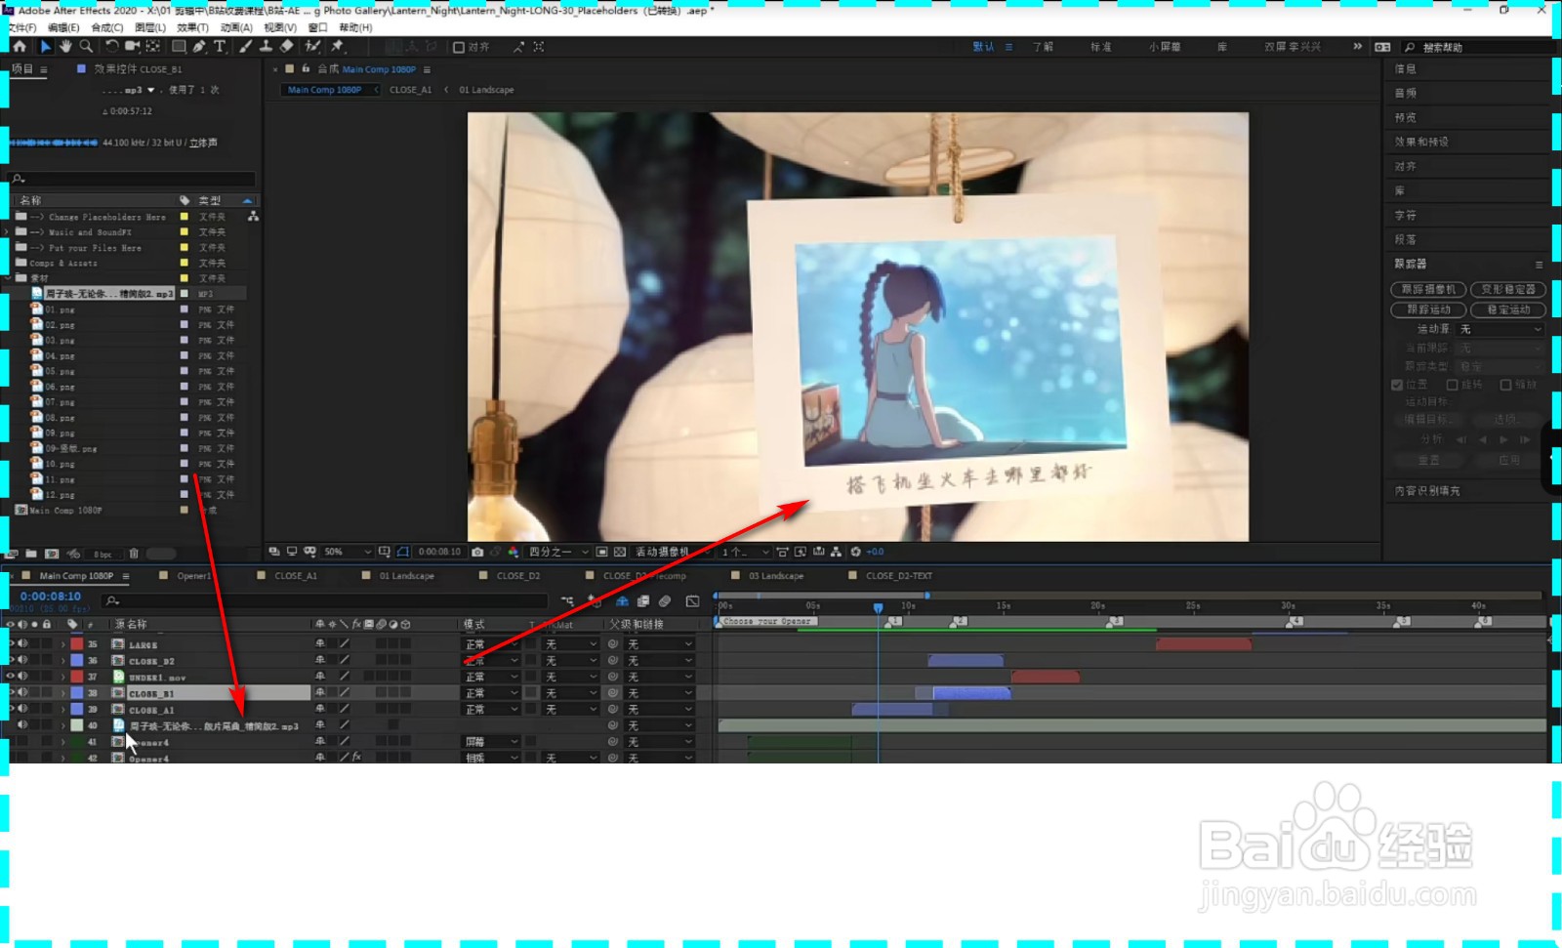Toggle the frame blending icon in the timeline
Screen dimensions: 1562x948
tap(643, 601)
